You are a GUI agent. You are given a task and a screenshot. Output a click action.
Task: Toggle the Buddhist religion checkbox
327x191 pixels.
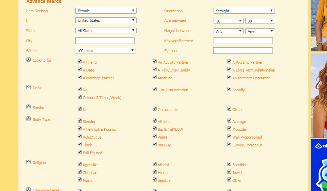point(229,164)
